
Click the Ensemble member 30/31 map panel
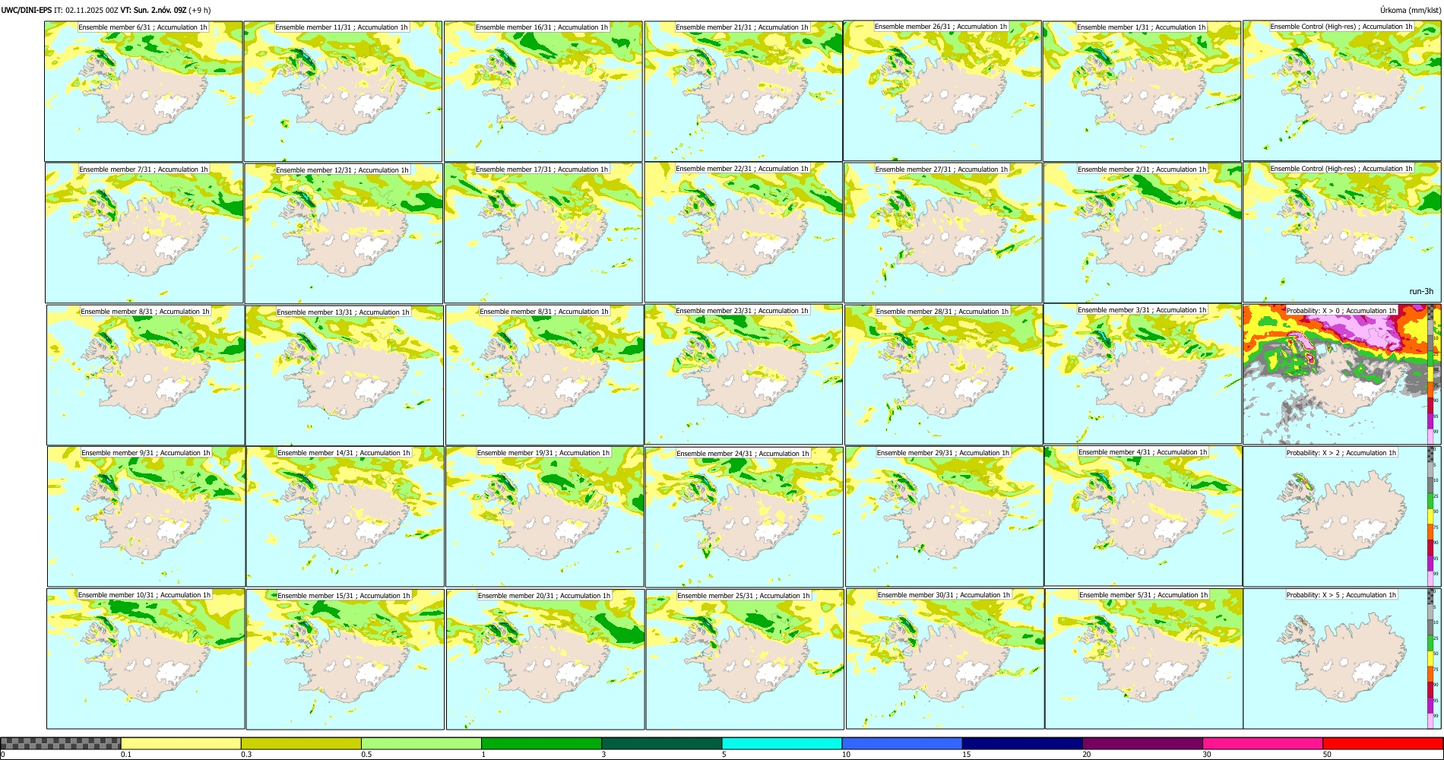[945, 659]
